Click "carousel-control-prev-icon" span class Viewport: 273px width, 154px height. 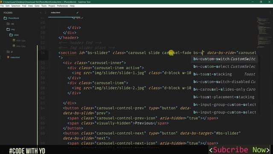(x=126, y=118)
